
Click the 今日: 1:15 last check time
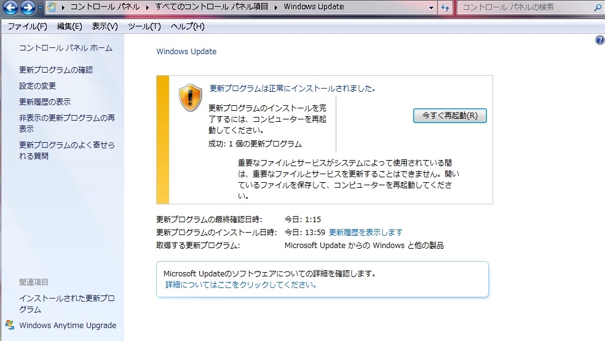[x=302, y=219]
